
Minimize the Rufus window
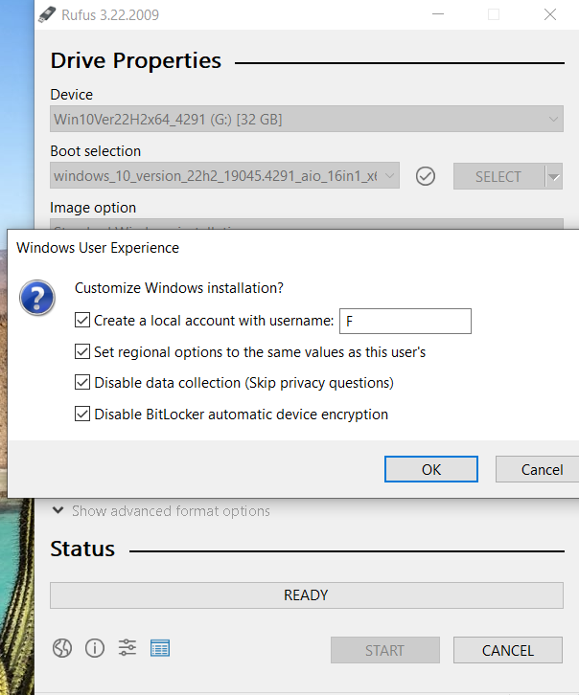pyautogui.click(x=438, y=14)
